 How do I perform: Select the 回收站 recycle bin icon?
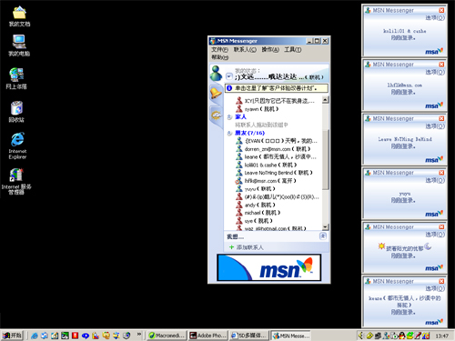16,108
